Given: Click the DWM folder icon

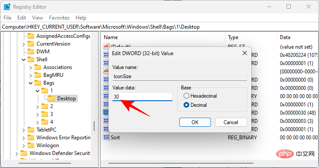Looking at the screenshot, I should (x=31, y=52).
